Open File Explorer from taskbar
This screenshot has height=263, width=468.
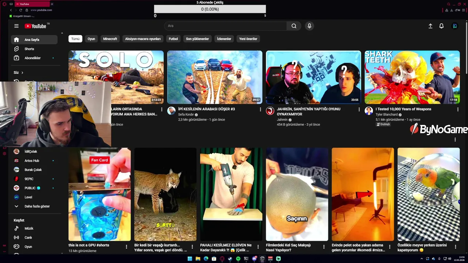[x=198, y=259]
